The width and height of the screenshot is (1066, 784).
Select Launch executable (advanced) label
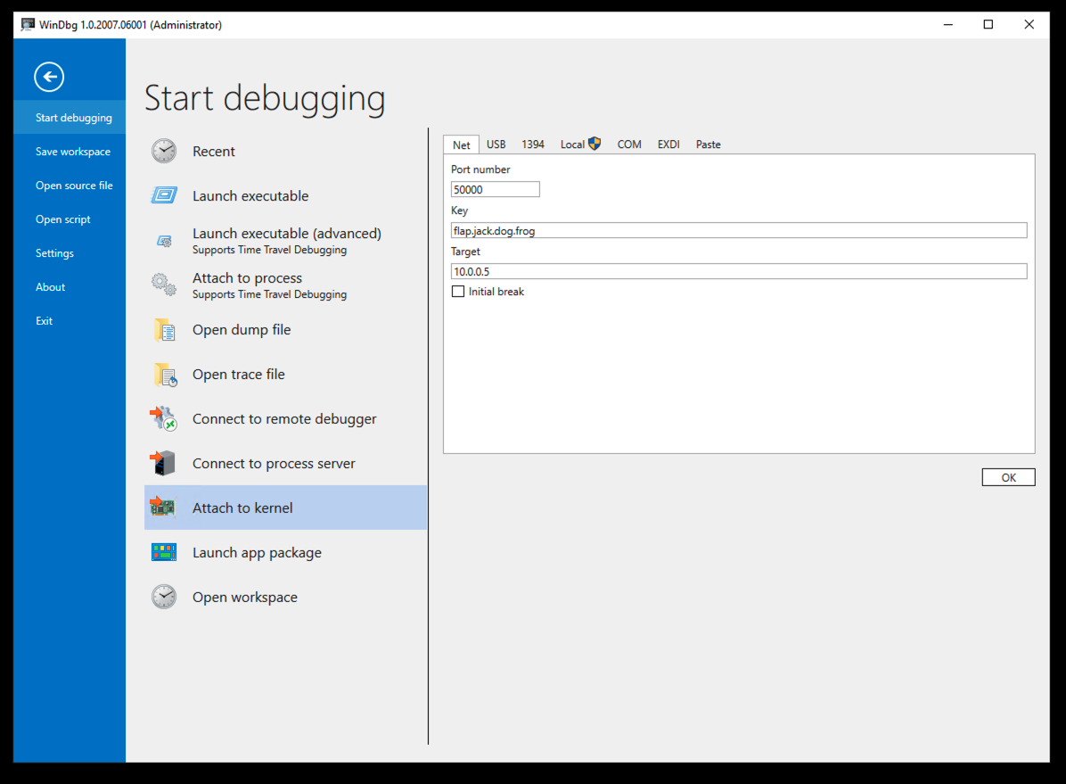[287, 234]
